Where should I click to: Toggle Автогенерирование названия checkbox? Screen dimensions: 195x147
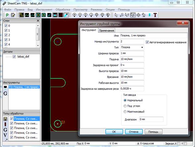(147, 42)
